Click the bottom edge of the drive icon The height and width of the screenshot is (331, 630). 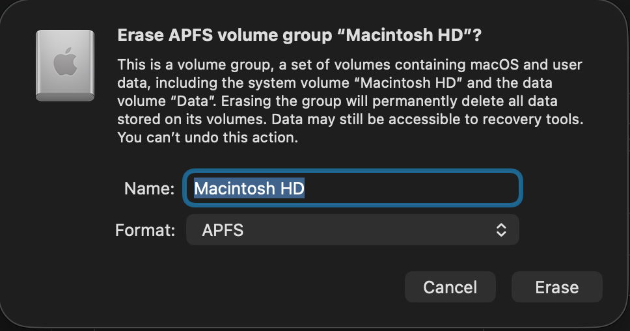coord(65,96)
